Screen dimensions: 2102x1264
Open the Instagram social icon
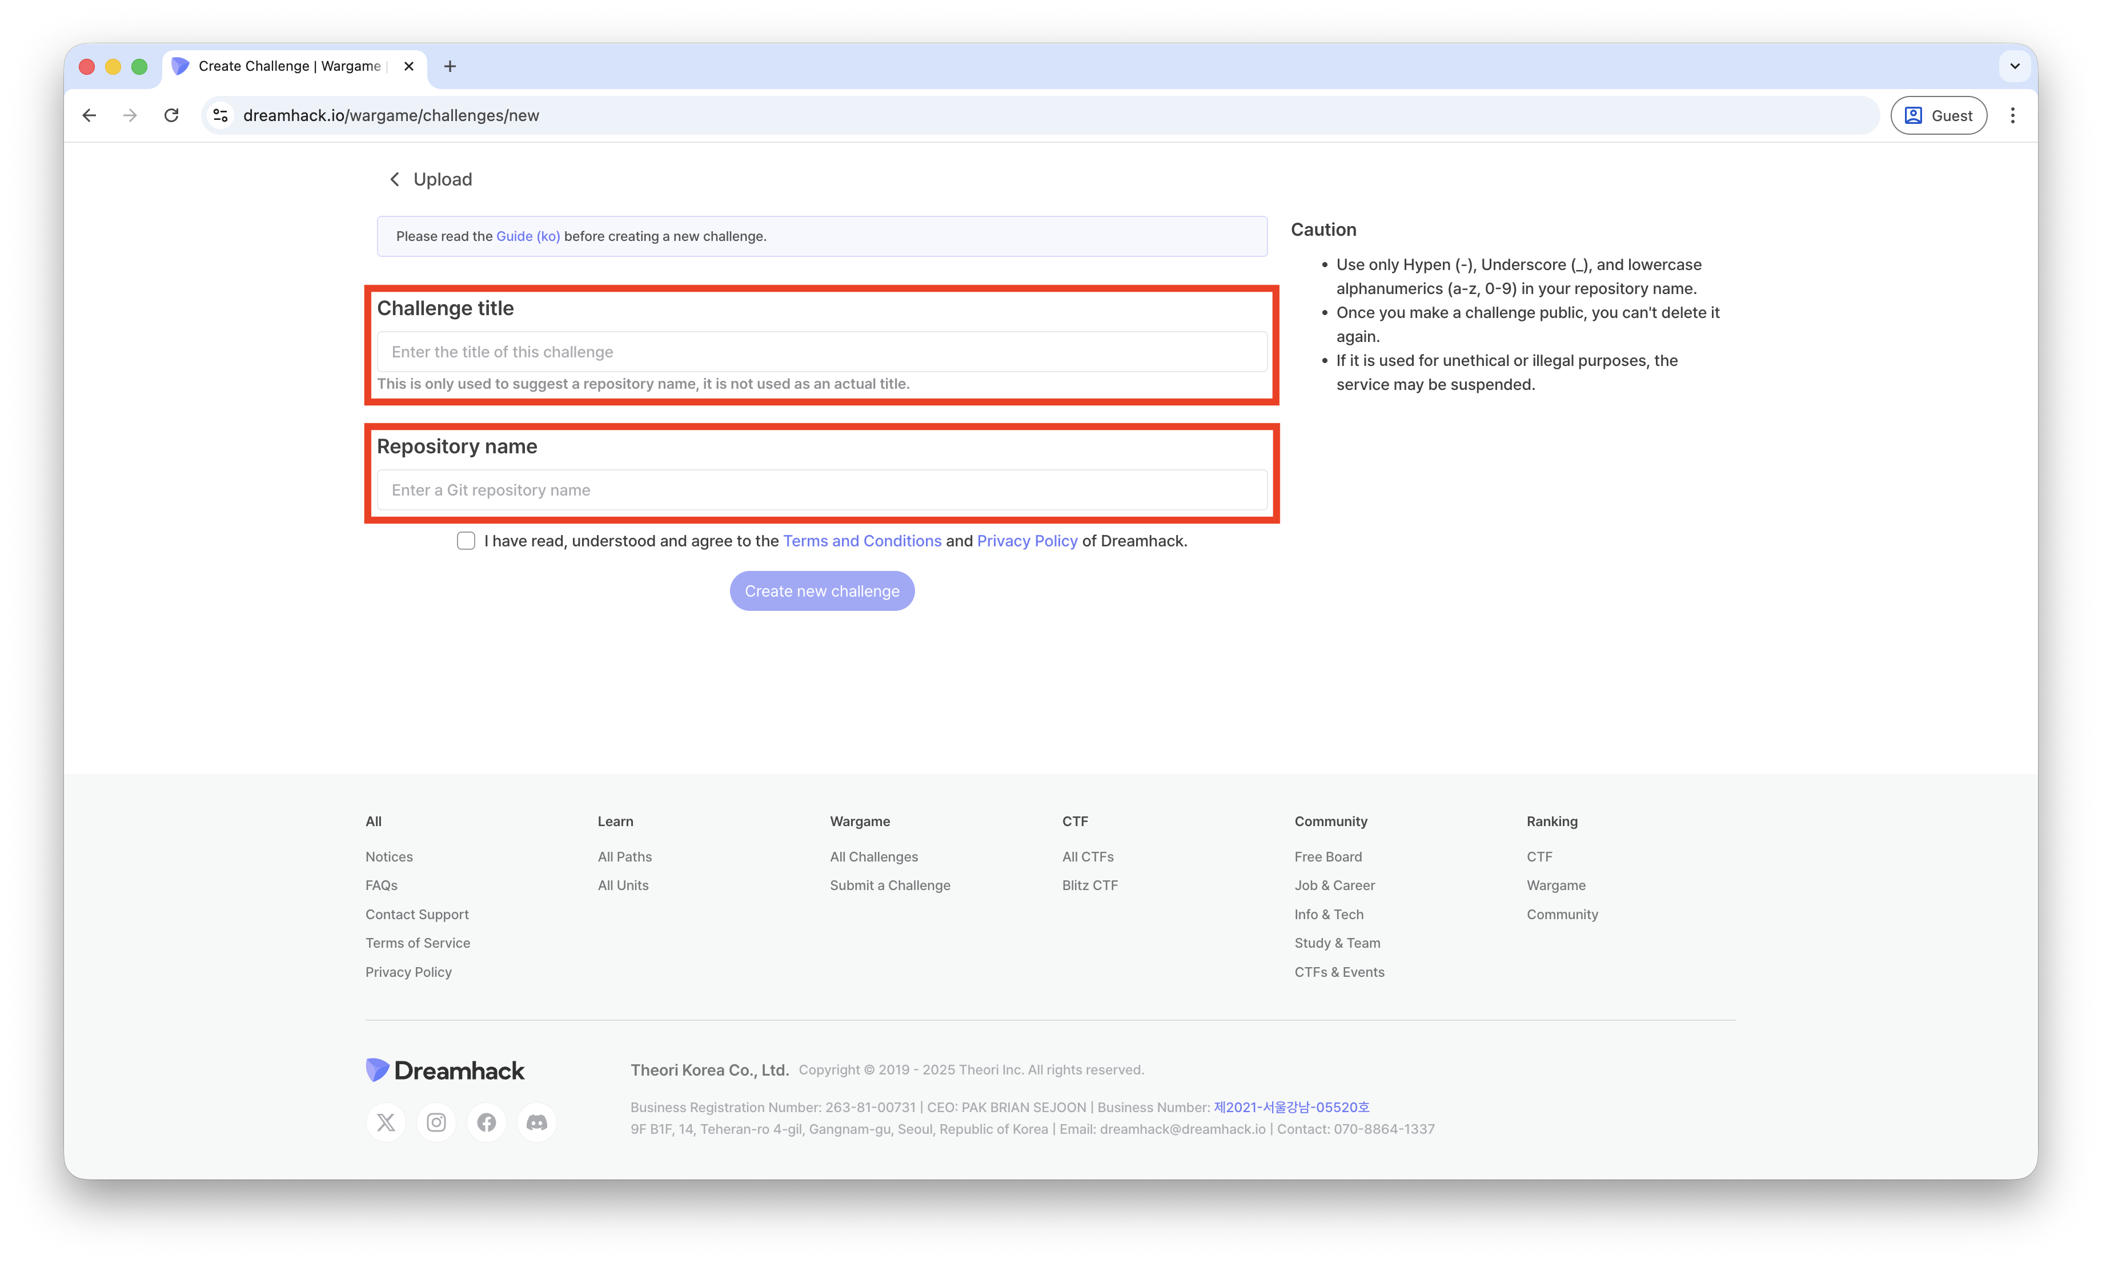click(436, 1122)
